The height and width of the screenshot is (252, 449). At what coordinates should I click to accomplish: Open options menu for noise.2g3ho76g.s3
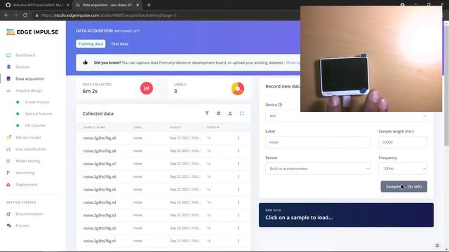click(x=239, y=215)
